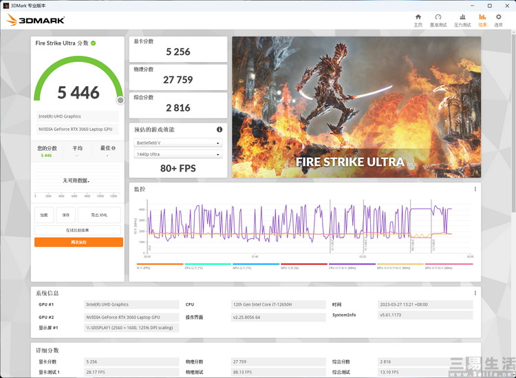Image resolution: width=516 pixels, height=378 pixels.
Task: Click the 时间 value 2023-03-27 13:21
Action: [x=425, y=304]
